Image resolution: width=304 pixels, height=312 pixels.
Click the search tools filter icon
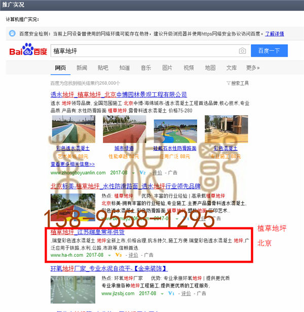click(229, 83)
